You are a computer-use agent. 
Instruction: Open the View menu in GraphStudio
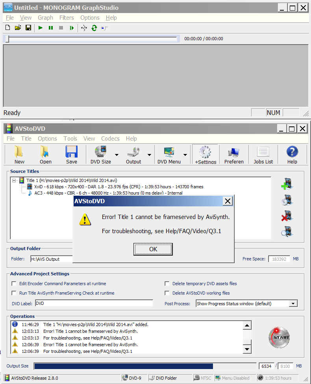[26, 18]
